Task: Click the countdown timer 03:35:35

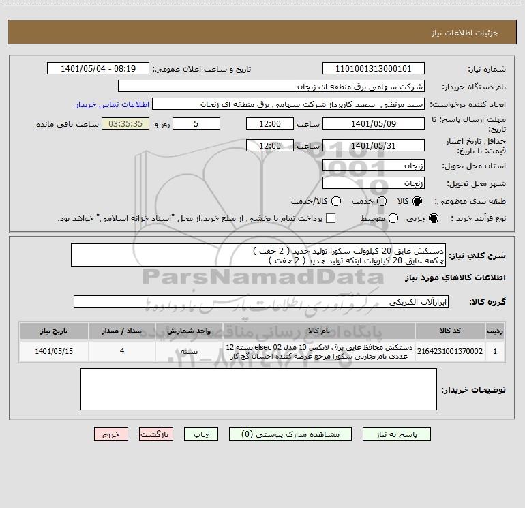Action: coord(125,123)
